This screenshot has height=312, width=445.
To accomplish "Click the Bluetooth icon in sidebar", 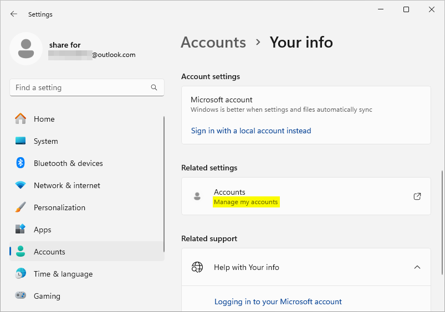I will (21, 163).
